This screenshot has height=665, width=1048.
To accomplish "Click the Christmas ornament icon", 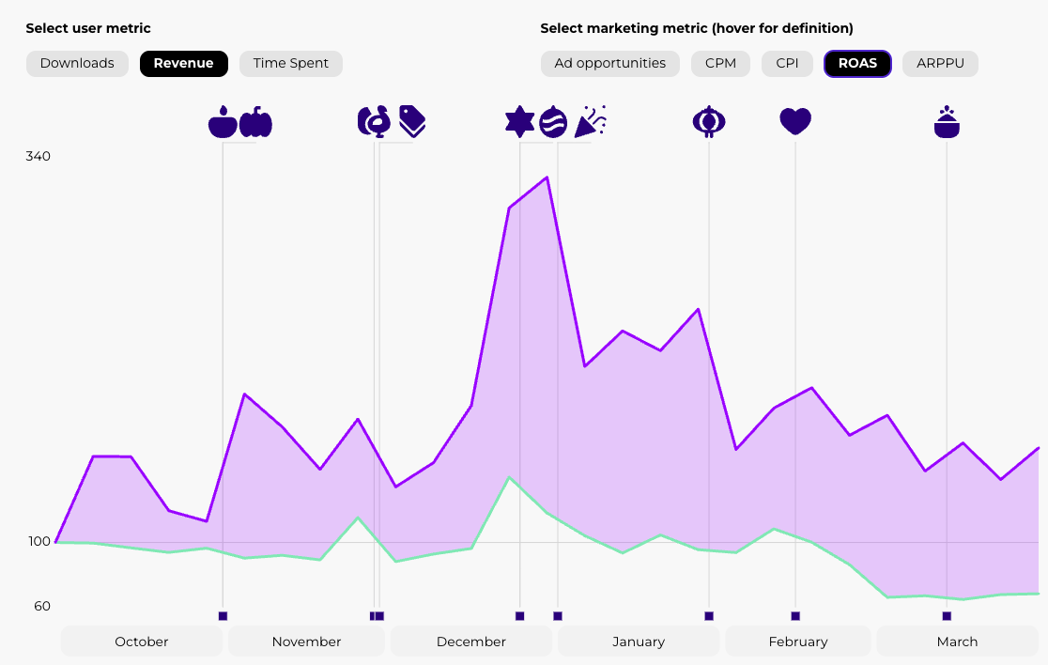I will tap(553, 122).
